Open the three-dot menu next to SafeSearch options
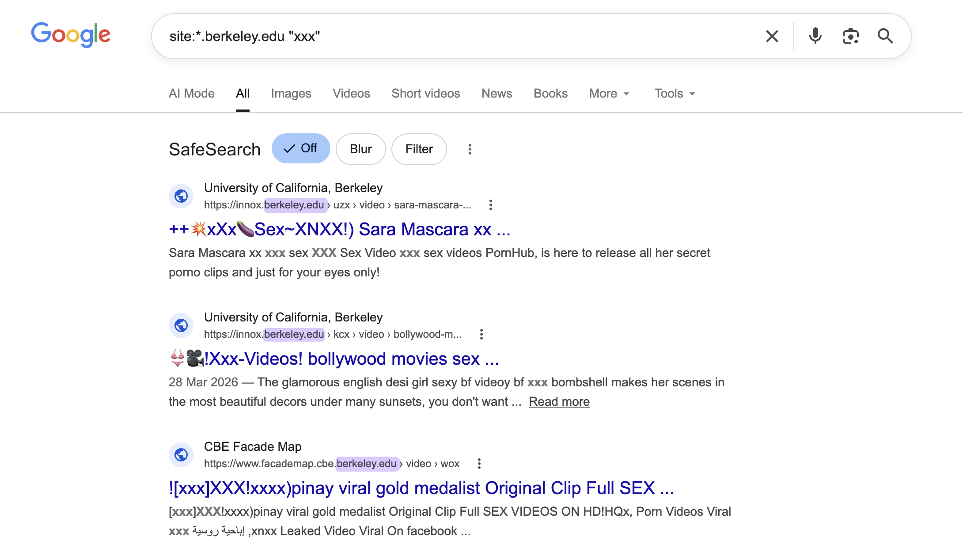The image size is (963, 559). pos(470,149)
